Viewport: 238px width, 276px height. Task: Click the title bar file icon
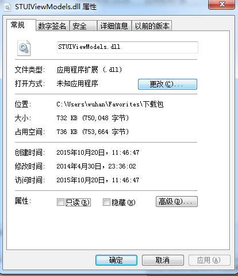7,7
